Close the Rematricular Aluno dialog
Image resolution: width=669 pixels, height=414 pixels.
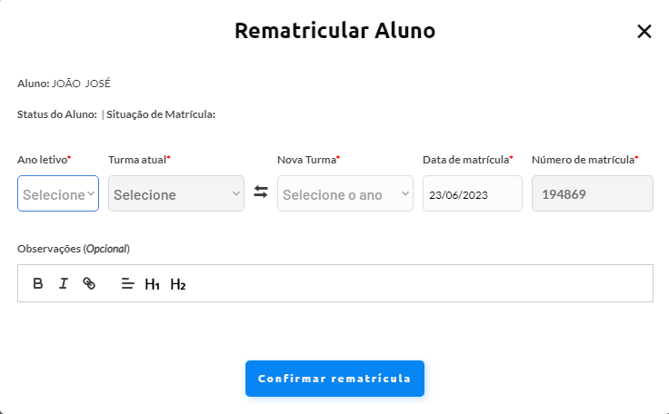pos(644,31)
